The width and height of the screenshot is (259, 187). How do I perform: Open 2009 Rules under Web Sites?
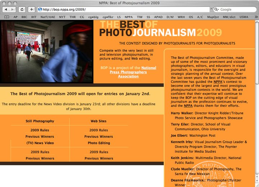tap(99, 130)
